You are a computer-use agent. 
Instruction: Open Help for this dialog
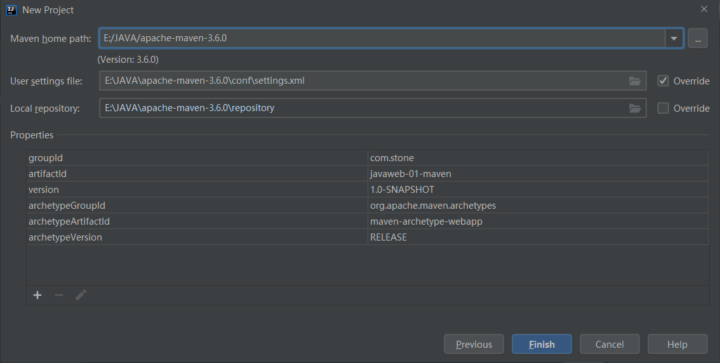pyautogui.click(x=677, y=344)
